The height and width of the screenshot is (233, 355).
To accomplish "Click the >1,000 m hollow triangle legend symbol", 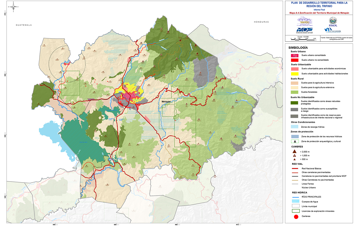I will point(295,155).
